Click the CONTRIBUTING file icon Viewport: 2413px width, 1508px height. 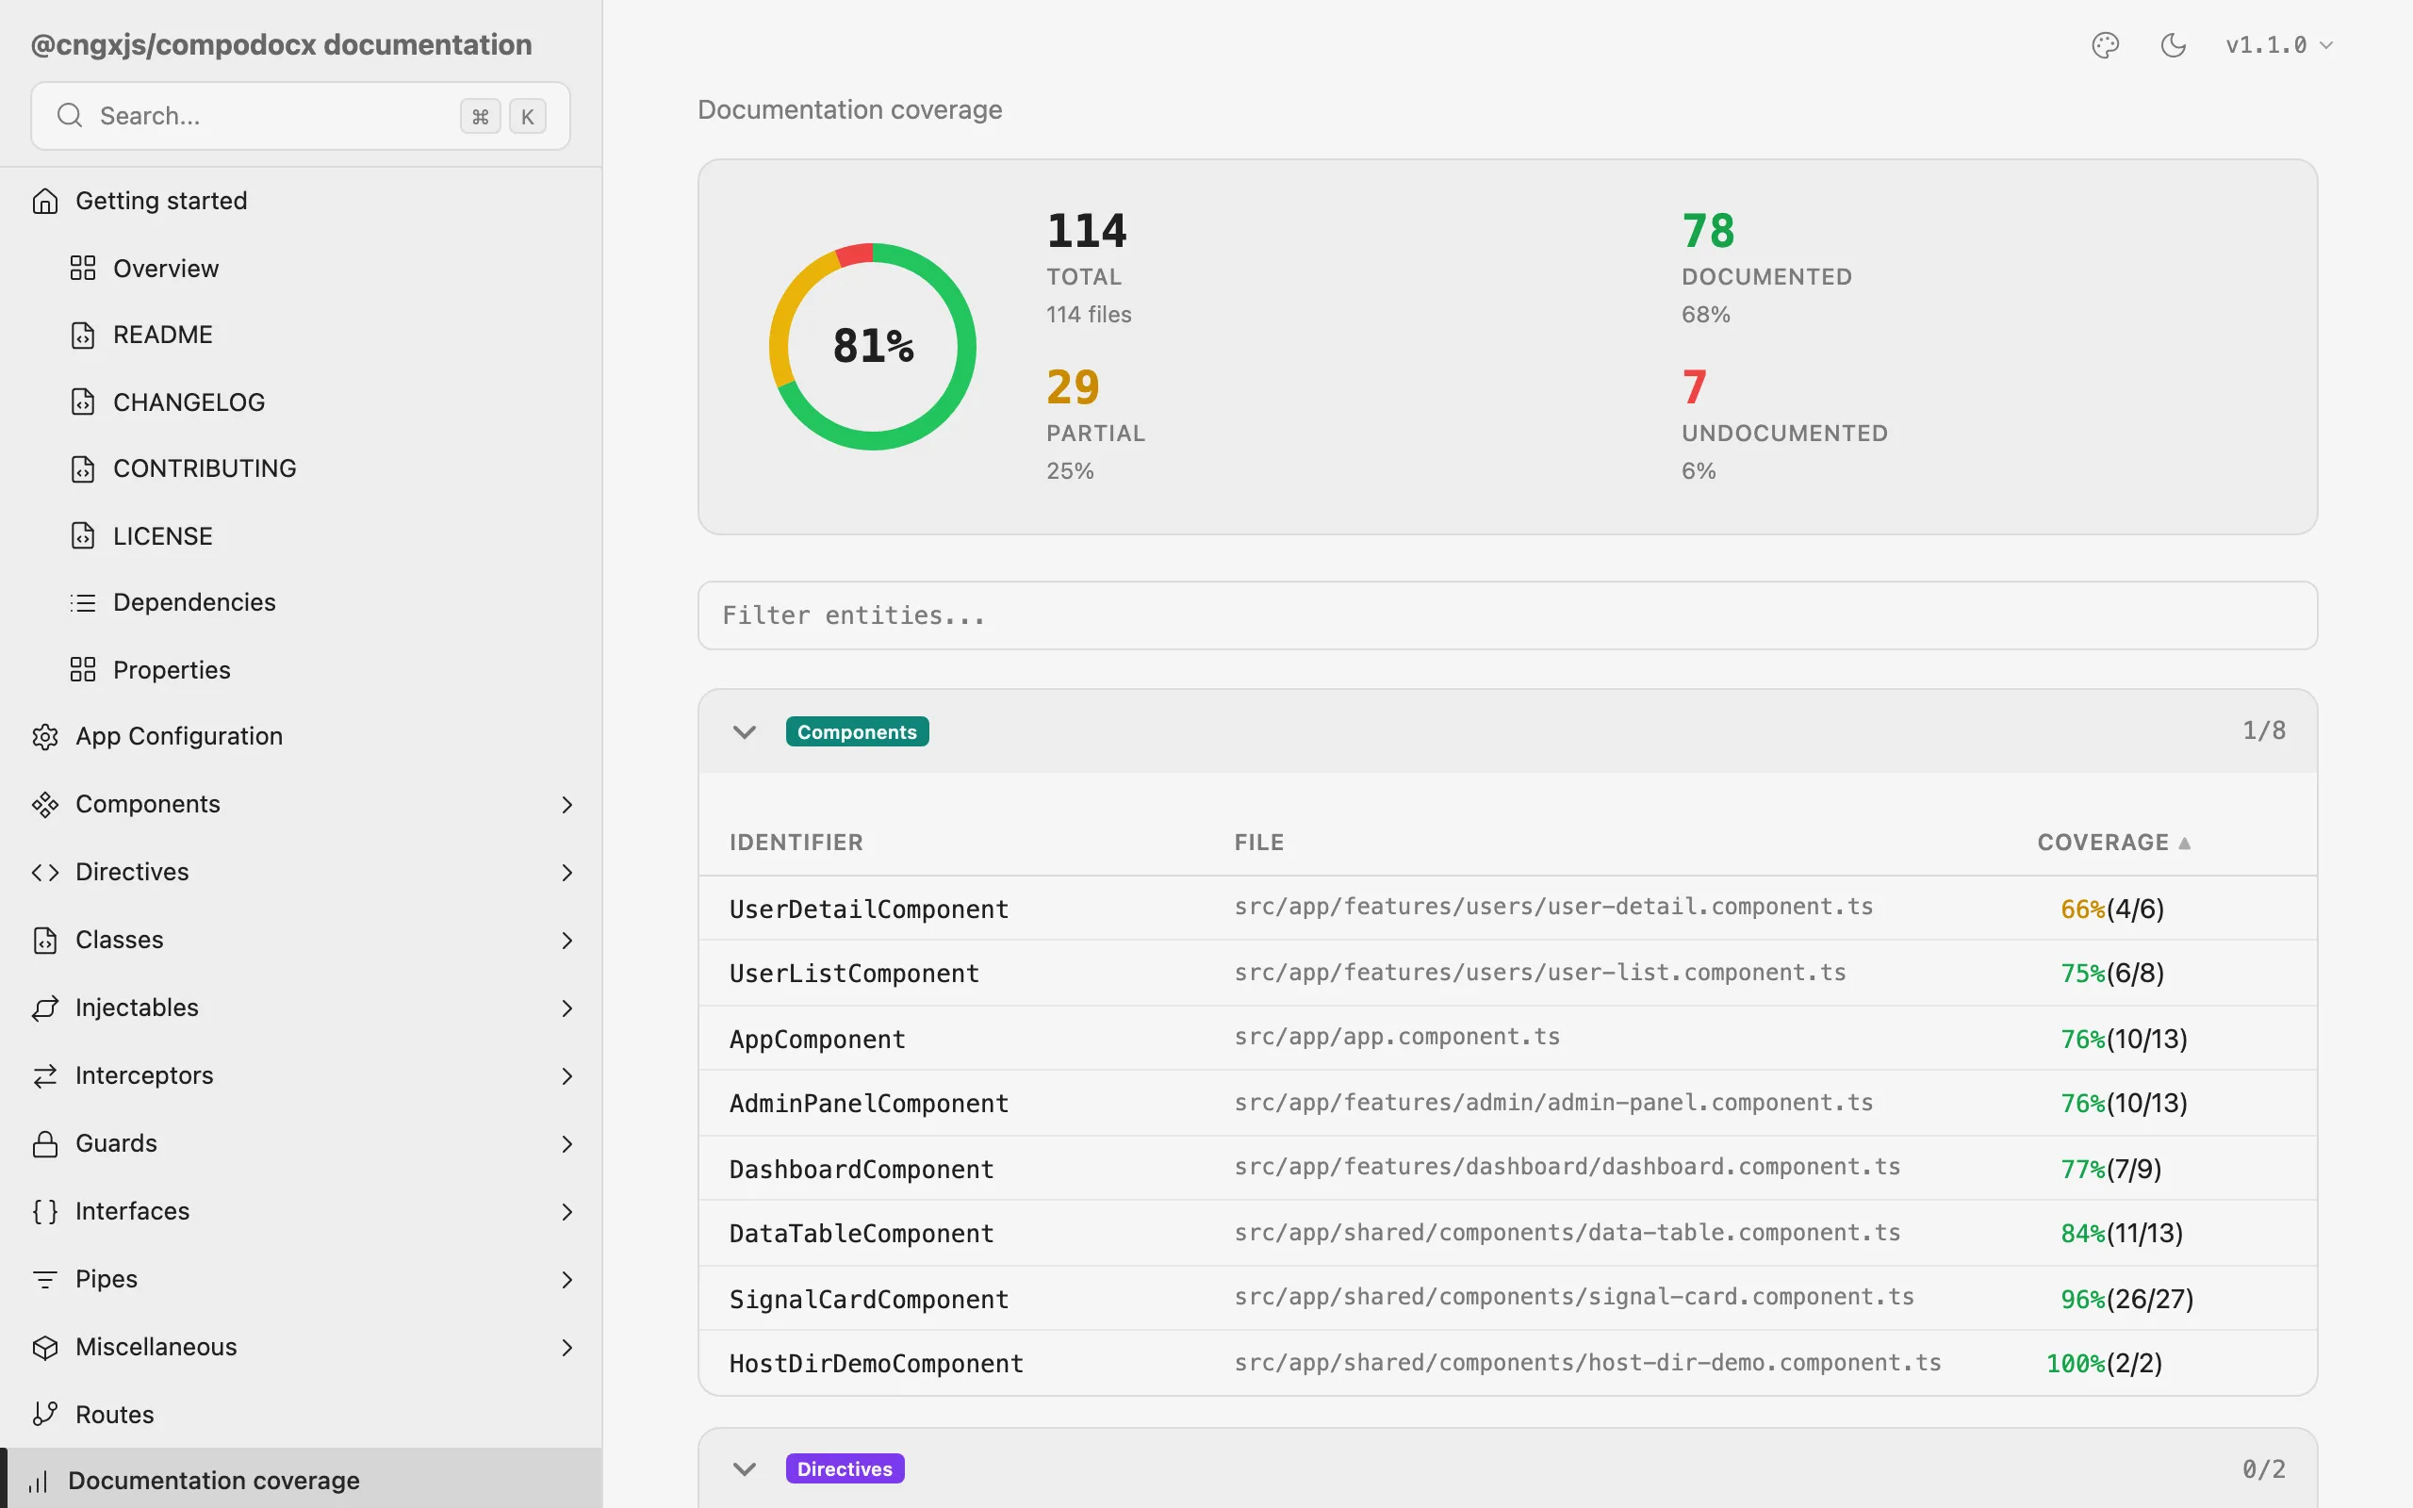click(83, 468)
